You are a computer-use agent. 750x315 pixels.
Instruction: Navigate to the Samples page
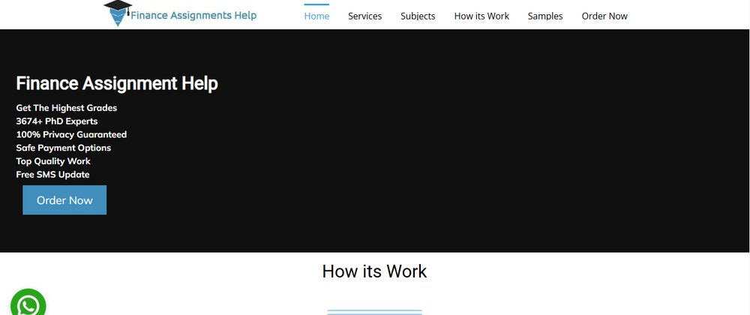click(545, 16)
